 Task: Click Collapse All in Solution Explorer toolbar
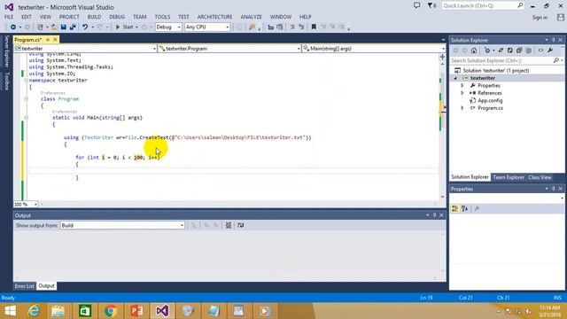coord(519,51)
